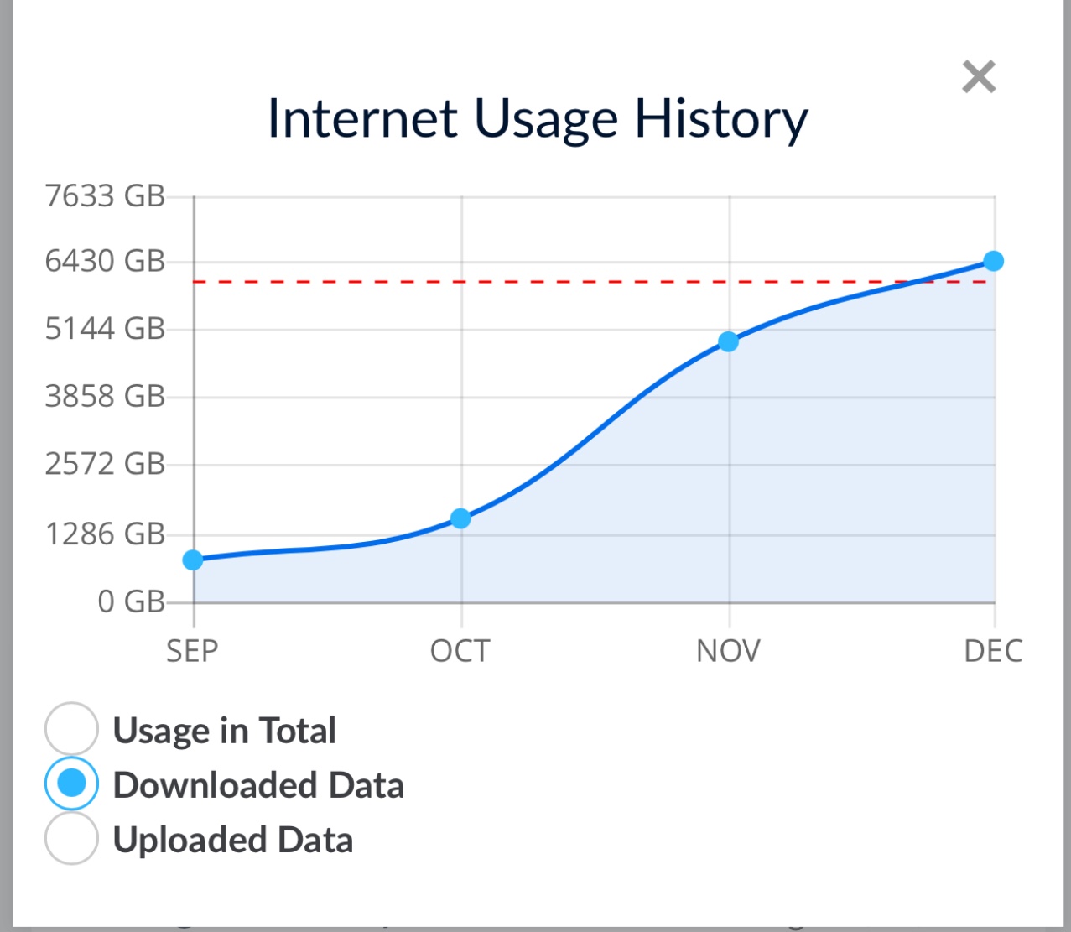Select the Usage in Total radio button
This screenshot has width=1071, height=932.
[72, 728]
